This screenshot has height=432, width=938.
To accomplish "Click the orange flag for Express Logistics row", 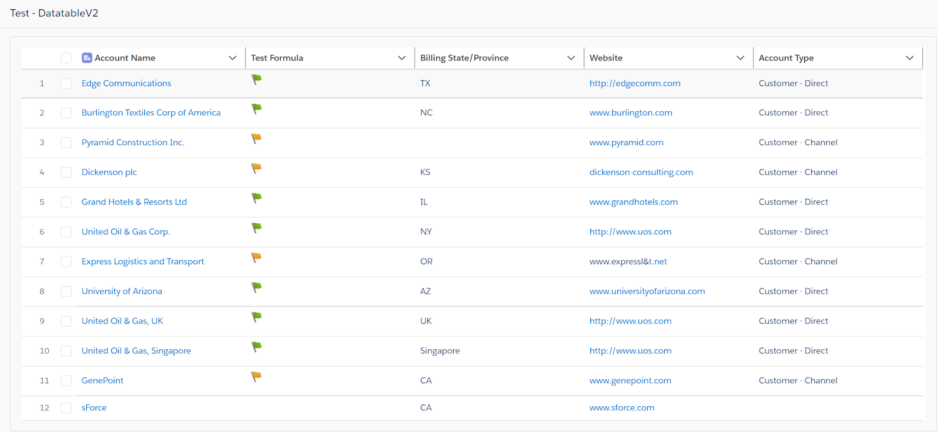I will 256,257.
